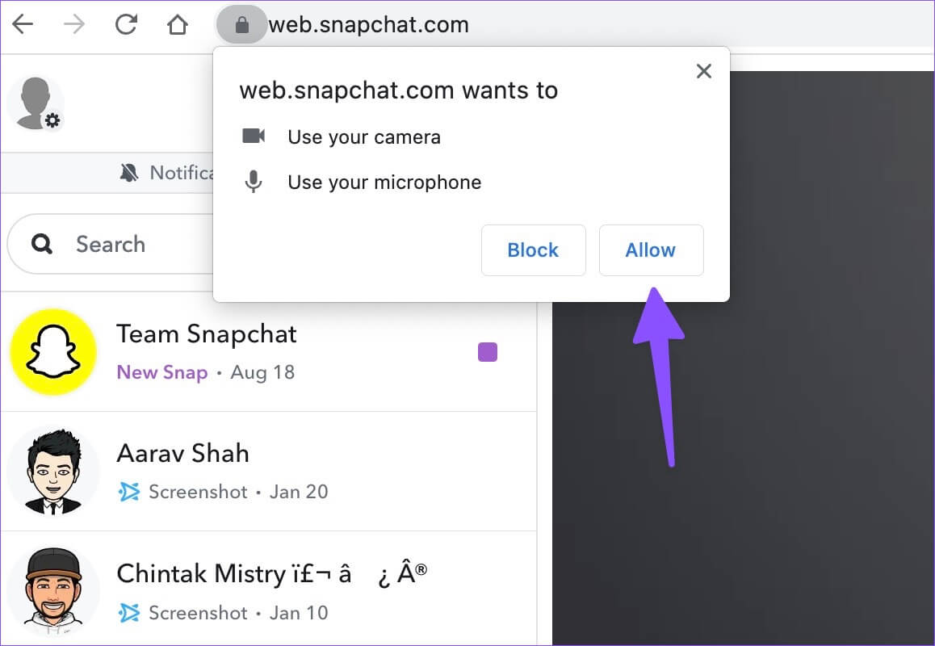Image resolution: width=935 pixels, height=646 pixels.
Task: Focus the Search field
Action: pos(111,244)
